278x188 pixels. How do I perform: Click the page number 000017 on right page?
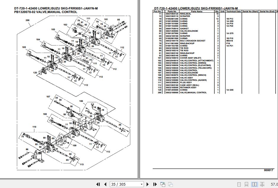click(x=268, y=170)
